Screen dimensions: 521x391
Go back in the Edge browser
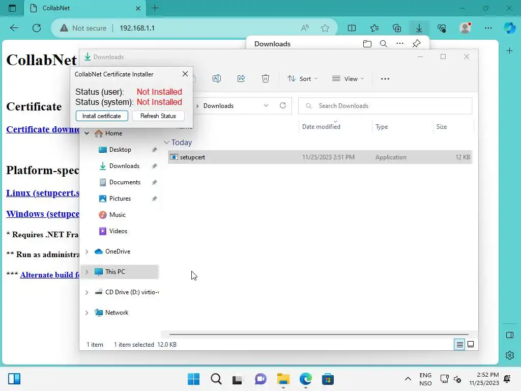[x=14, y=28]
